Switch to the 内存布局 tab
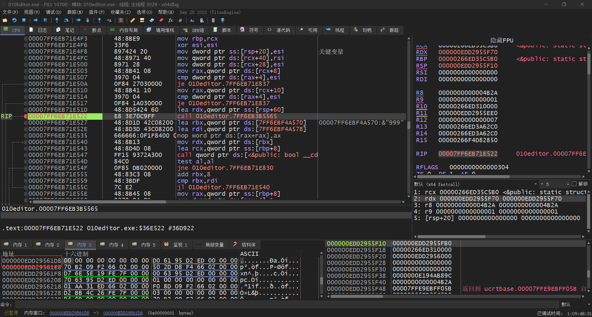The image size is (592, 317). click(x=125, y=30)
